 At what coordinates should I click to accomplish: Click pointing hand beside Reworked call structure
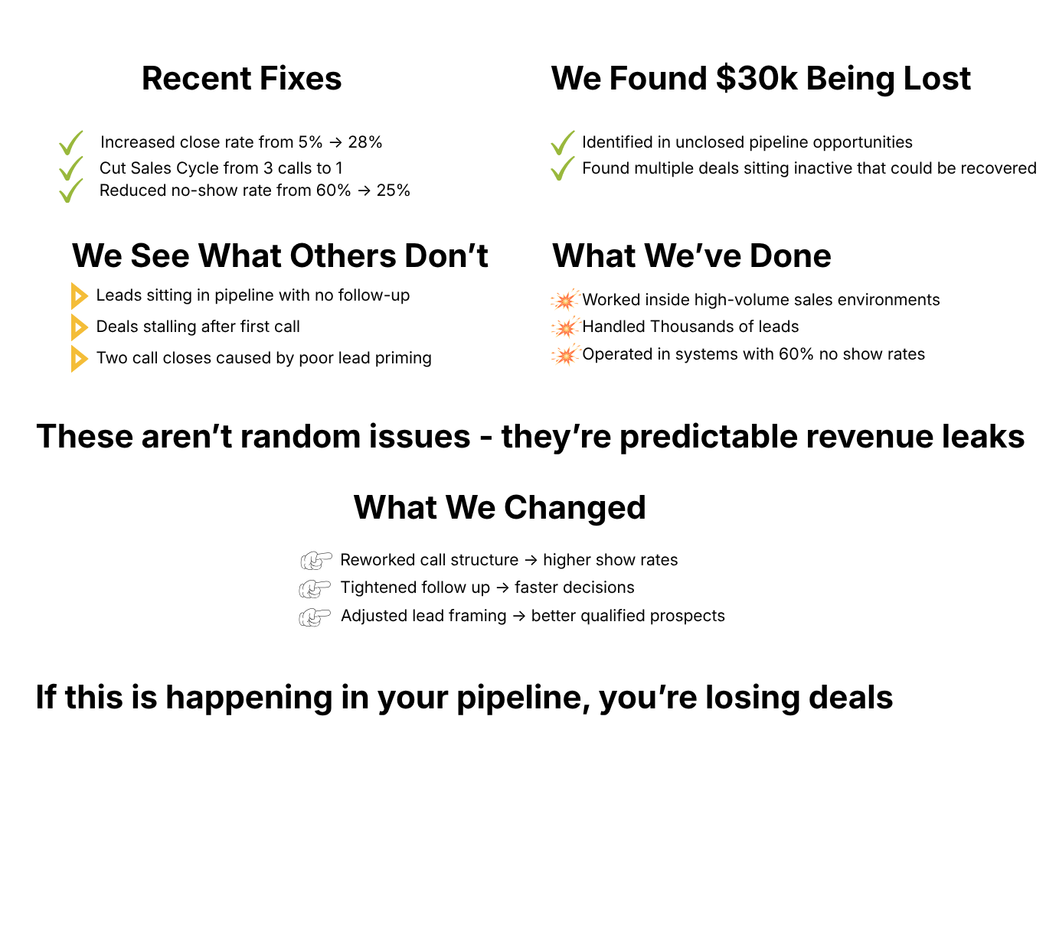tap(316, 561)
